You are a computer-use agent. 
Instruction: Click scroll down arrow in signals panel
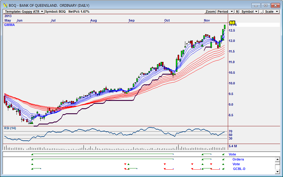[x=278, y=172]
